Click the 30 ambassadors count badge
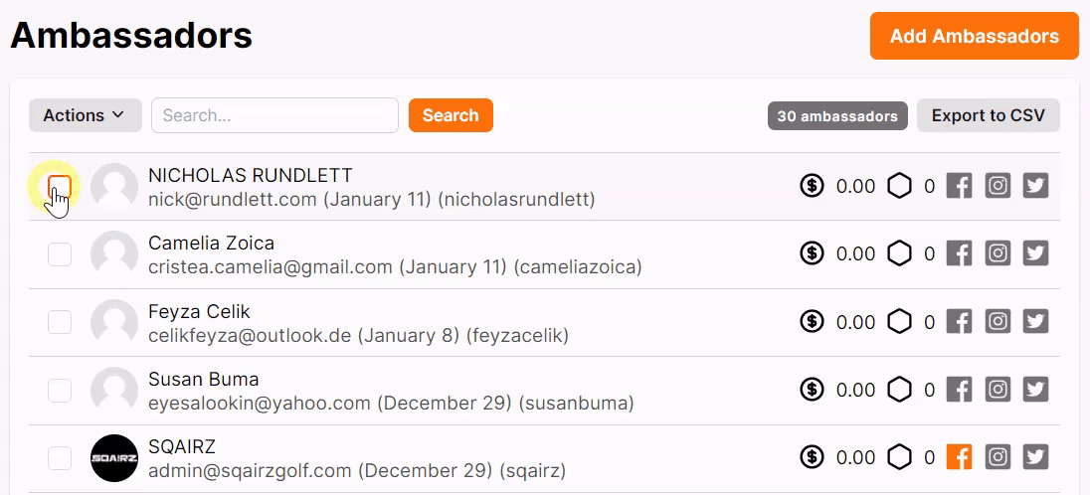 click(x=837, y=116)
